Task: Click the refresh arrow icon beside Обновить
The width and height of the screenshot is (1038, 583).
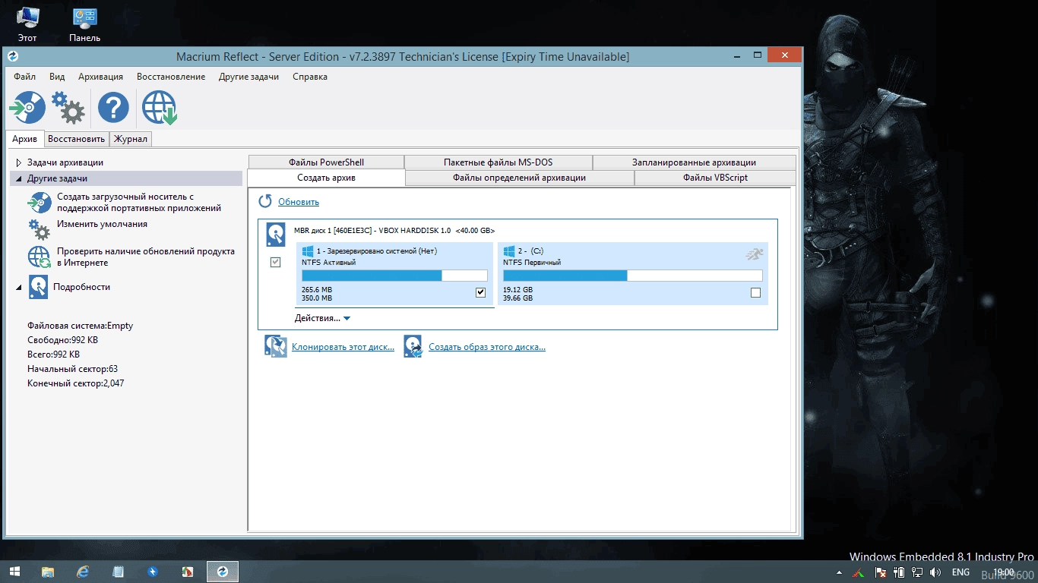Action: [265, 201]
